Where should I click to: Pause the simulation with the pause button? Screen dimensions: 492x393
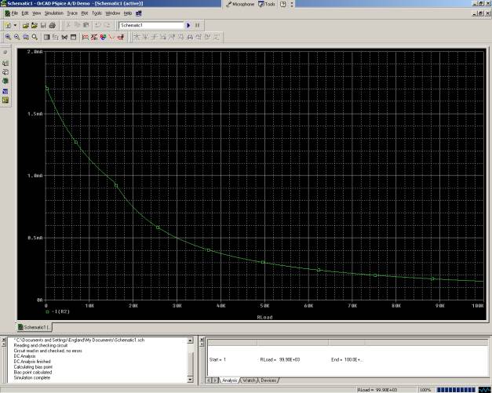(x=197, y=25)
